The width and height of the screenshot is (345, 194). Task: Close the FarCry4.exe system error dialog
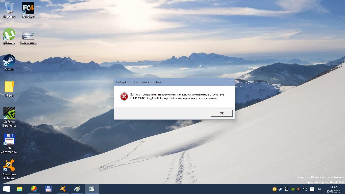[231, 81]
